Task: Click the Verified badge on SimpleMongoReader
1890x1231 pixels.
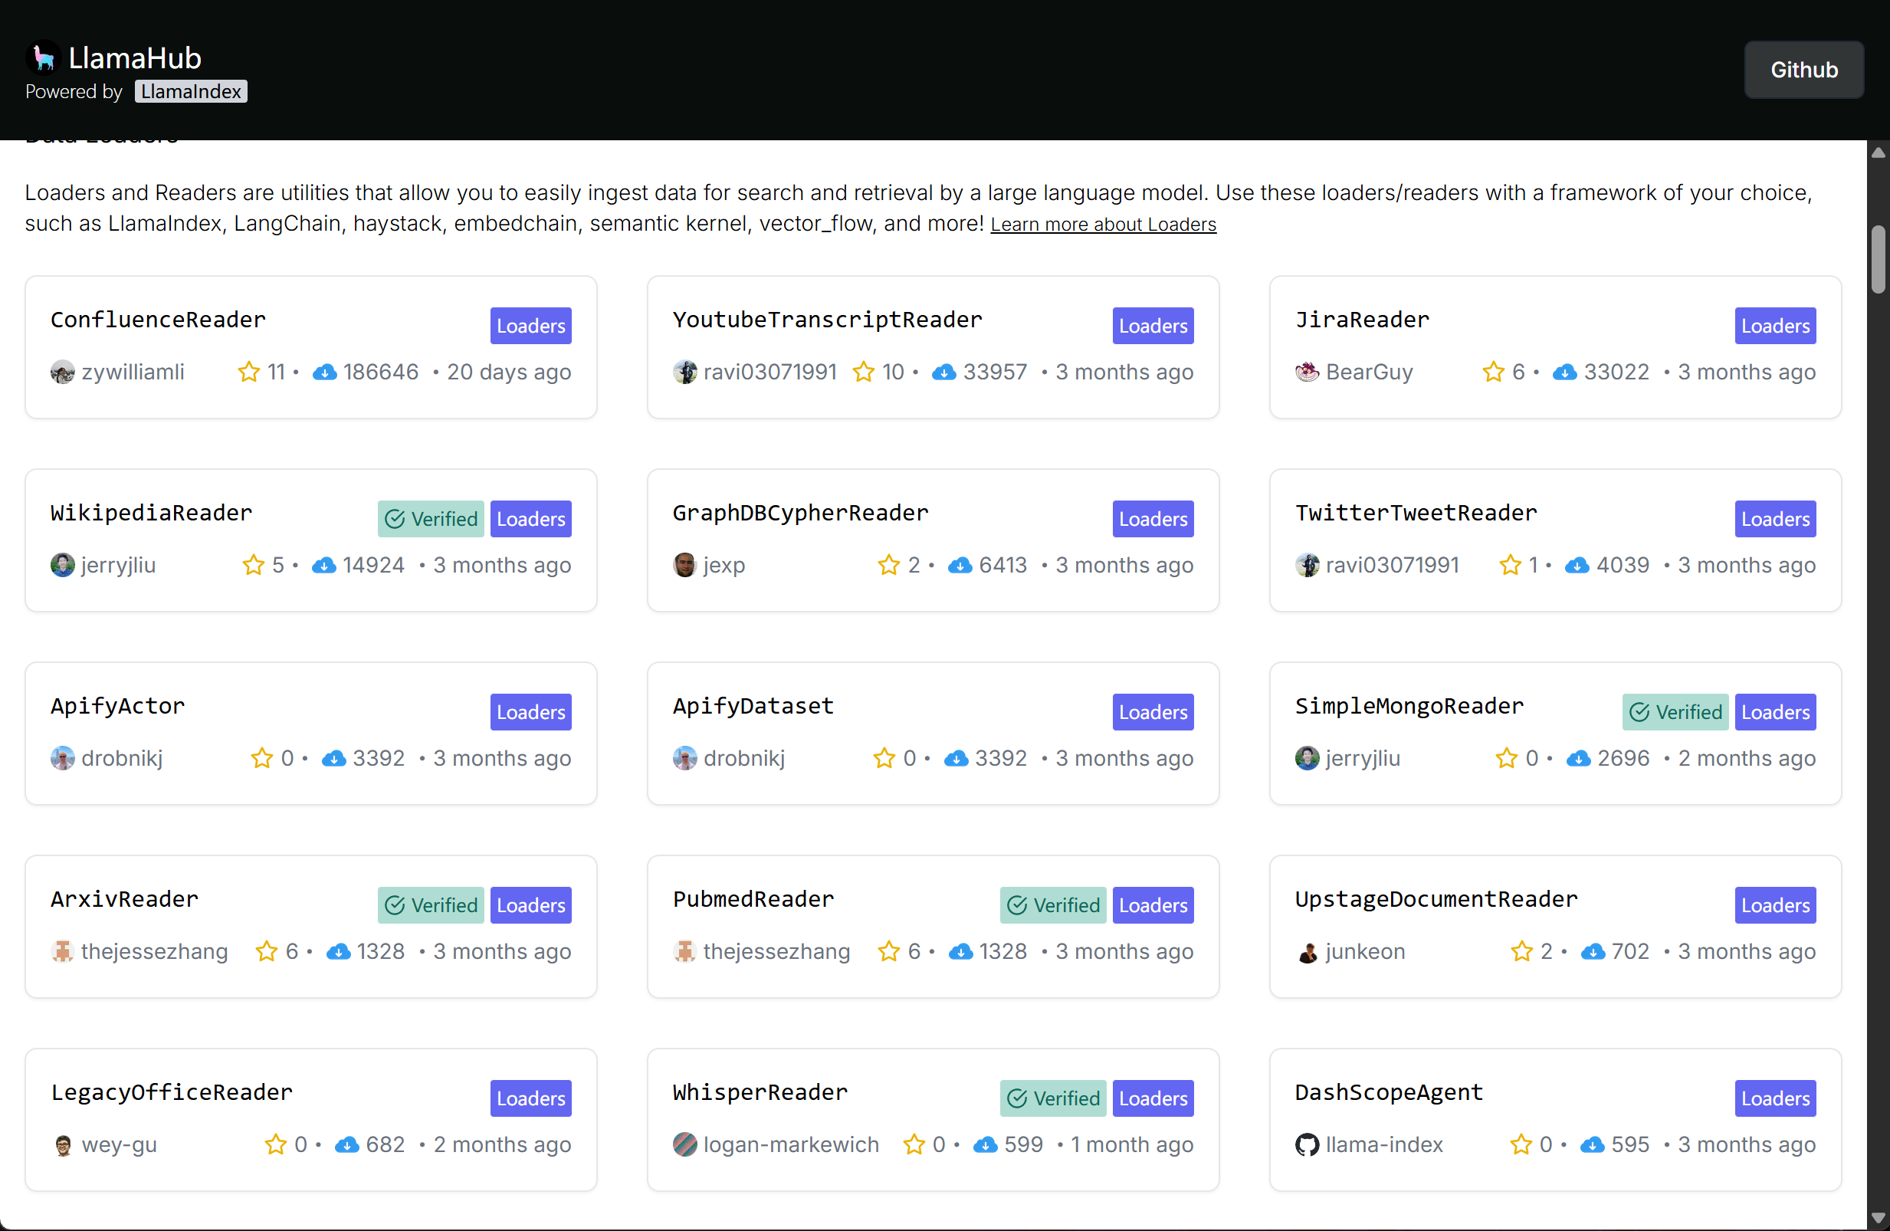Action: 1675,711
